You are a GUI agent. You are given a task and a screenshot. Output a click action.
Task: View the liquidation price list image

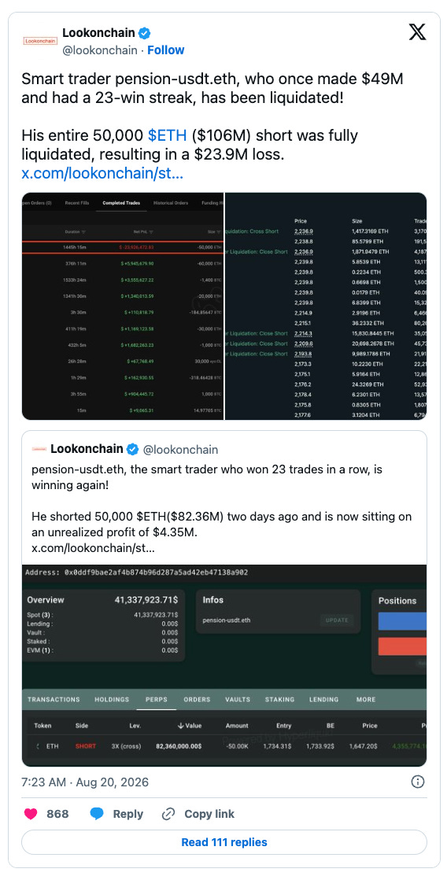click(x=326, y=306)
